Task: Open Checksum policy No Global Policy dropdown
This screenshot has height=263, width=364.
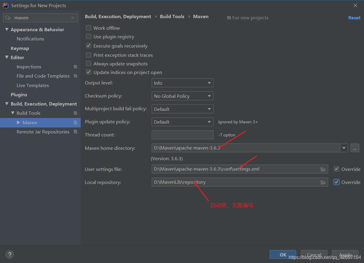Action: coord(182,96)
